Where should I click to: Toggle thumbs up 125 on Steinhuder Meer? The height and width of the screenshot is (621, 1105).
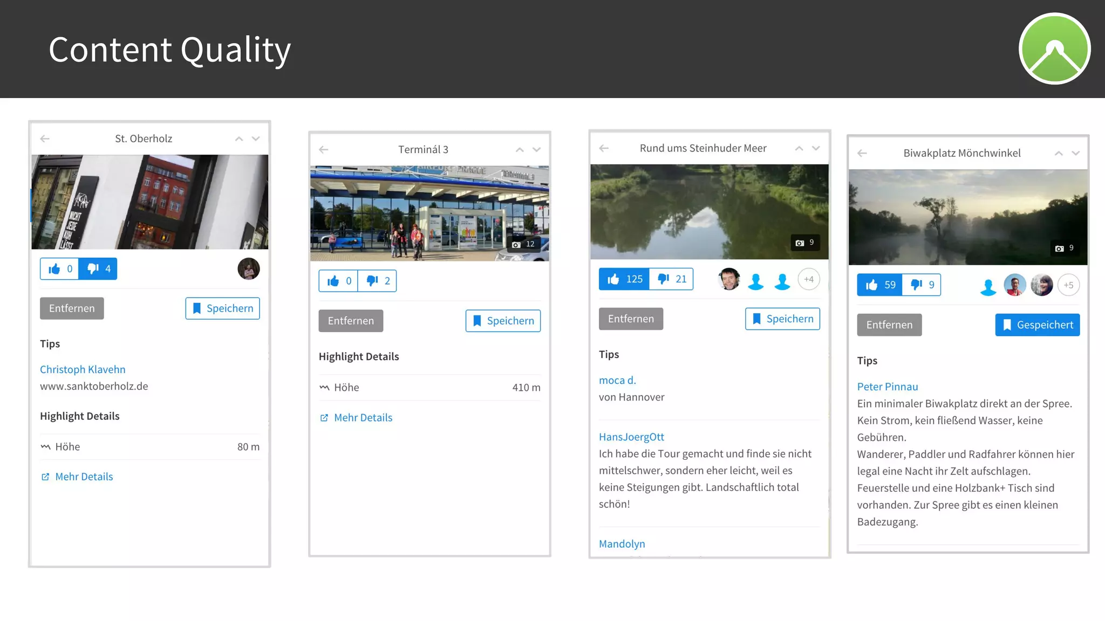coord(624,279)
